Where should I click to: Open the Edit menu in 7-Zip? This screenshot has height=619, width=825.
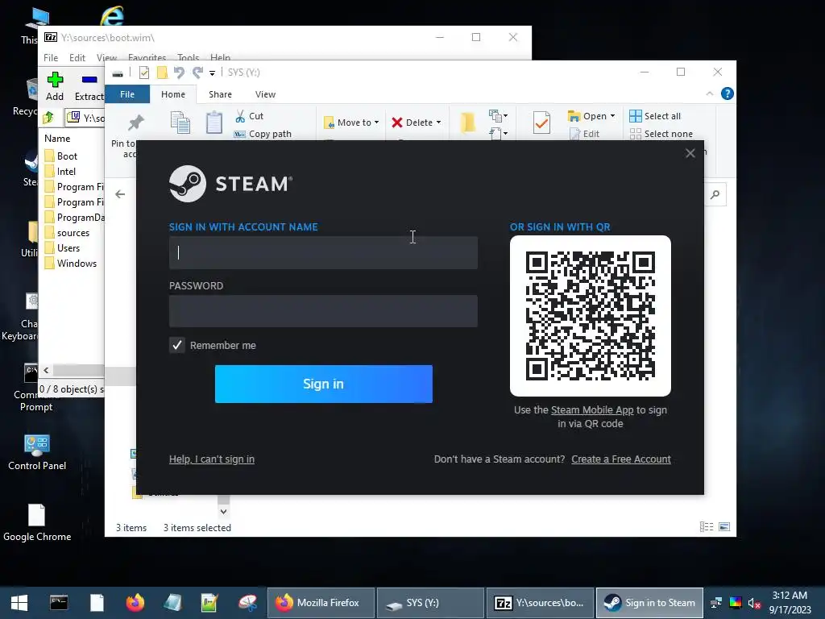point(77,57)
